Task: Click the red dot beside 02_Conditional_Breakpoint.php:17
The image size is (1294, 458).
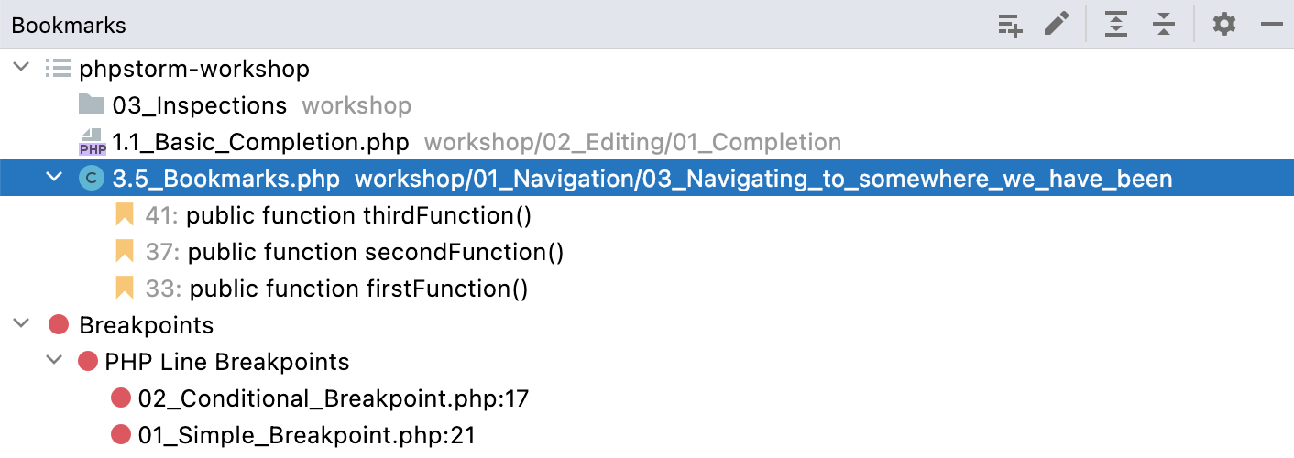Action: coord(121,398)
